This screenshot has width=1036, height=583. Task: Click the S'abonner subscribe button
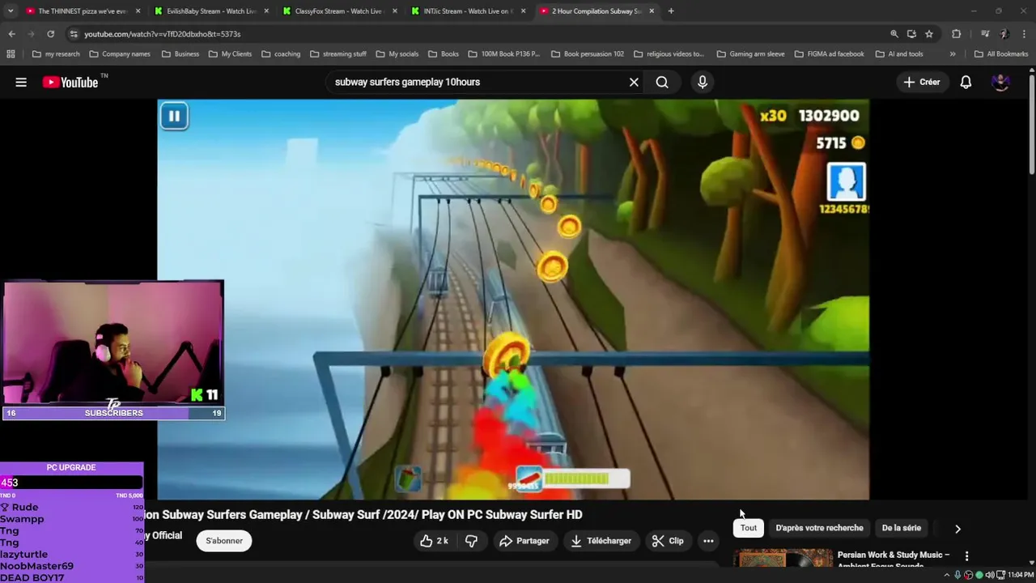224,541
